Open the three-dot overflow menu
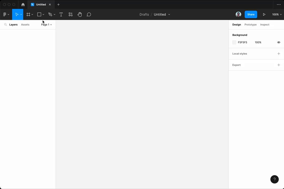Image resolution: width=284 pixels, height=189 pixels. click(278, 4)
